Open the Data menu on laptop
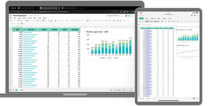Image resolution: width=208 pixels, height=106 pixels. click(x=35, y=18)
